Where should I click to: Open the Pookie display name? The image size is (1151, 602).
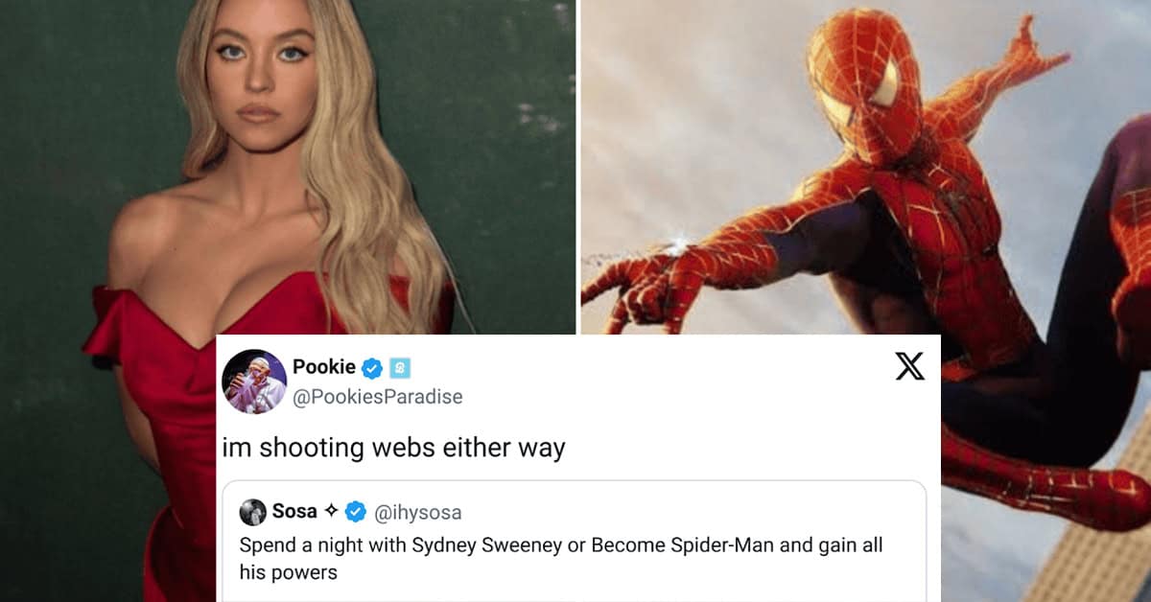click(324, 366)
